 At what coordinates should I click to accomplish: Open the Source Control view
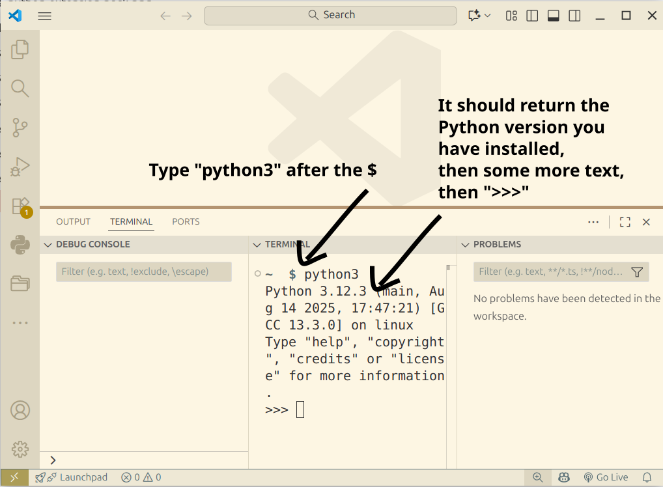pos(20,128)
